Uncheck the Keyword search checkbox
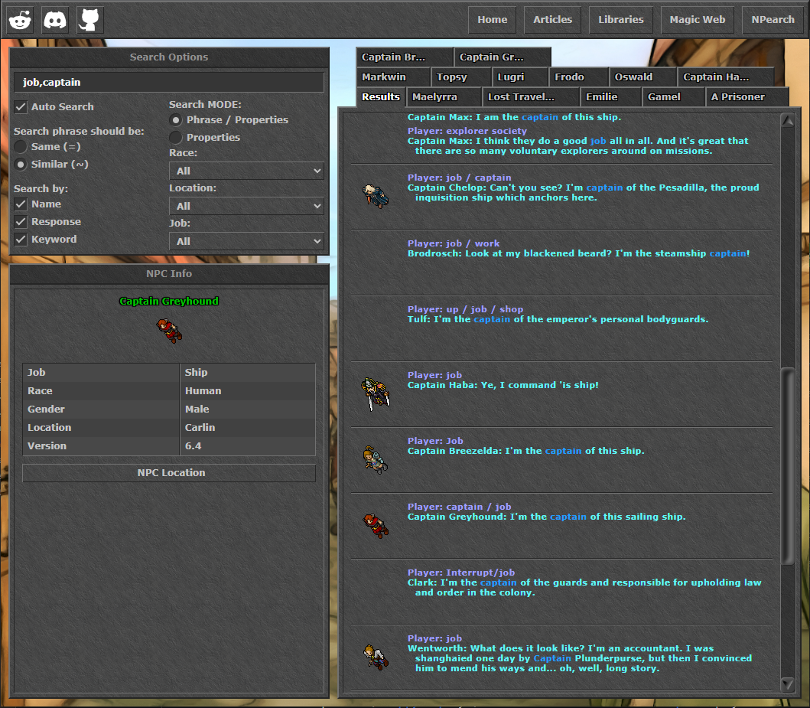 21,240
